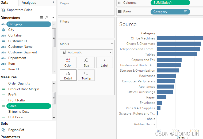The height and width of the screenshot is (139, 203).
Task: Click the Category column header in view
Action: point(148,33)
